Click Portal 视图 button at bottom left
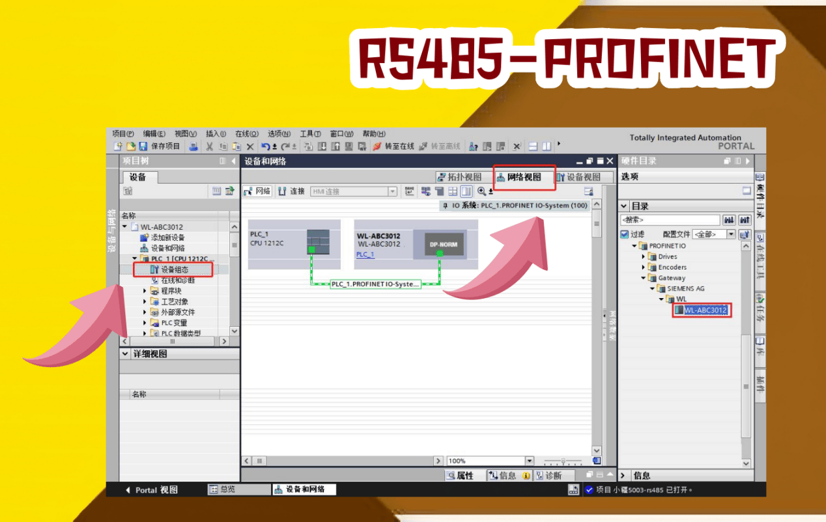This screenshot has height=522, width=826. (x=151, y=490)
